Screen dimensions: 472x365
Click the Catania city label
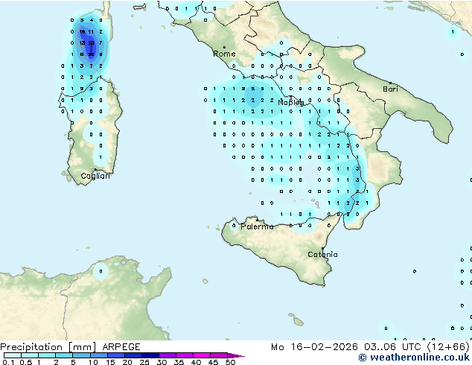(x=322, y=255)
